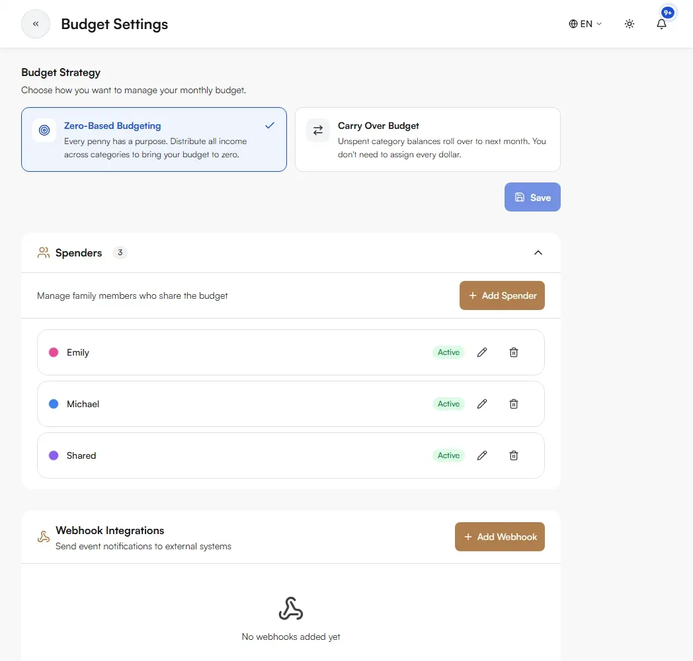Click Michael's blue color dot
Image resolution: width=693 pixels, height=661 pixels.
pos(54,404)
